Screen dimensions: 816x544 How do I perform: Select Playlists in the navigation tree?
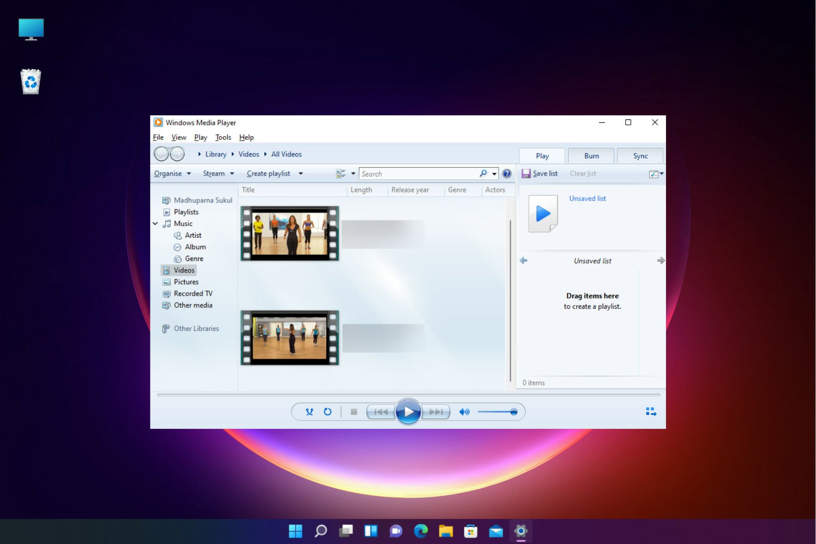[x=186, y=212]
